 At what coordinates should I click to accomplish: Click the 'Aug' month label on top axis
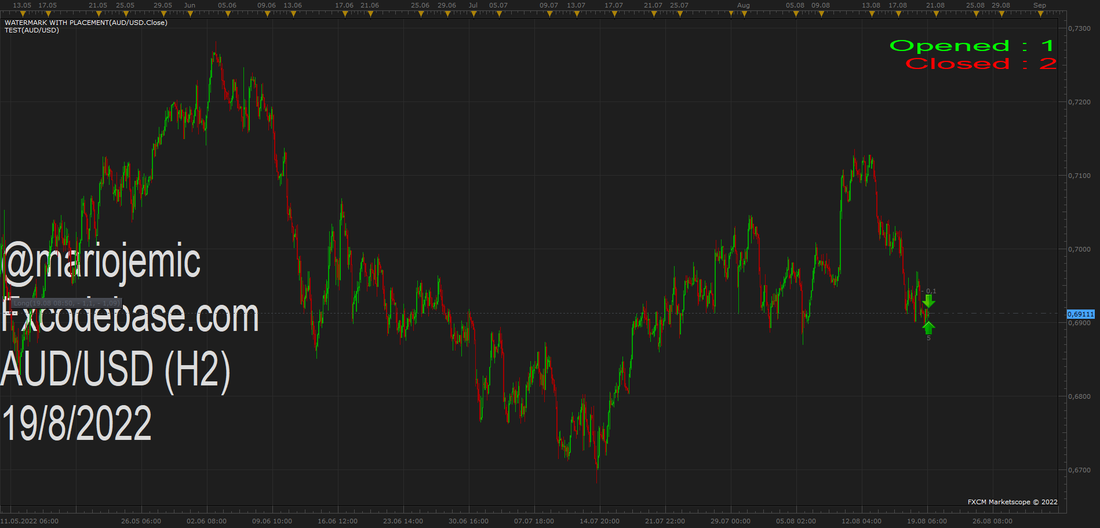click(744, 5)
